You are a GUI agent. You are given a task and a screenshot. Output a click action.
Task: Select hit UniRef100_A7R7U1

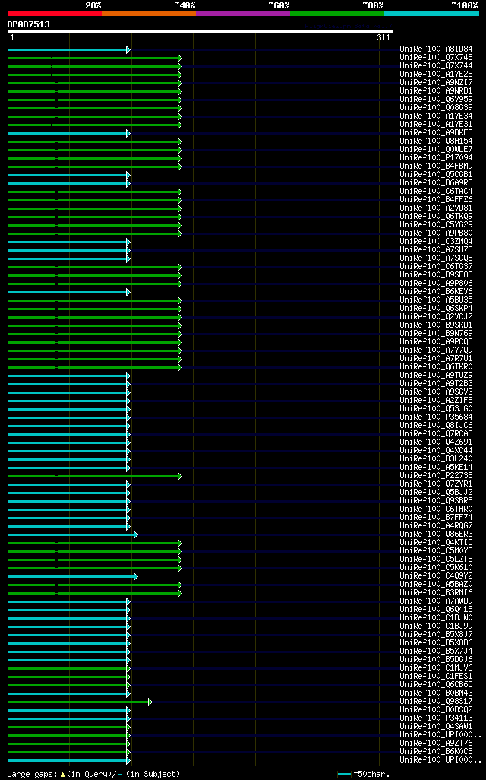click(x=436, y=359)
